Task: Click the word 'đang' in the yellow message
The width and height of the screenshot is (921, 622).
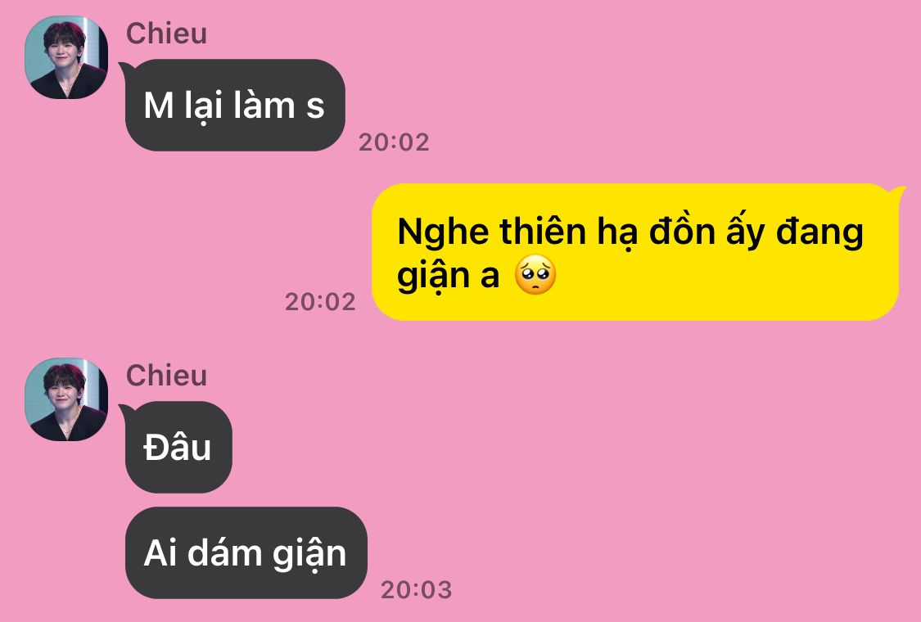Action: coord(819,232)
